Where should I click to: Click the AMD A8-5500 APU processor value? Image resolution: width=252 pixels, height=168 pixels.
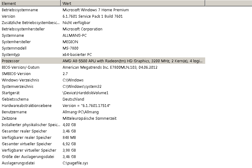[133, 61]
